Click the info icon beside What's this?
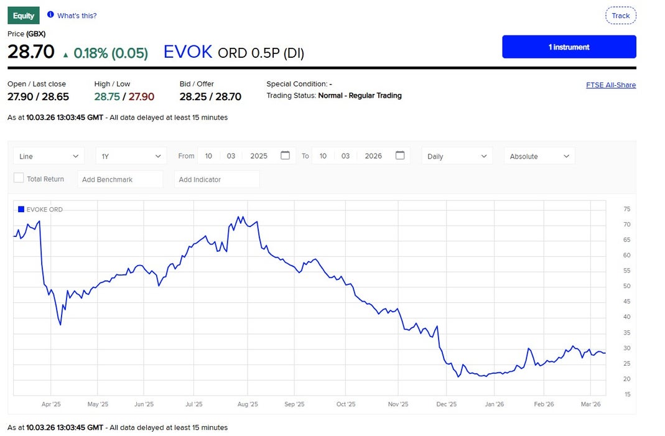The height and width of the screenshot is (436, 665). pos(50,15)
